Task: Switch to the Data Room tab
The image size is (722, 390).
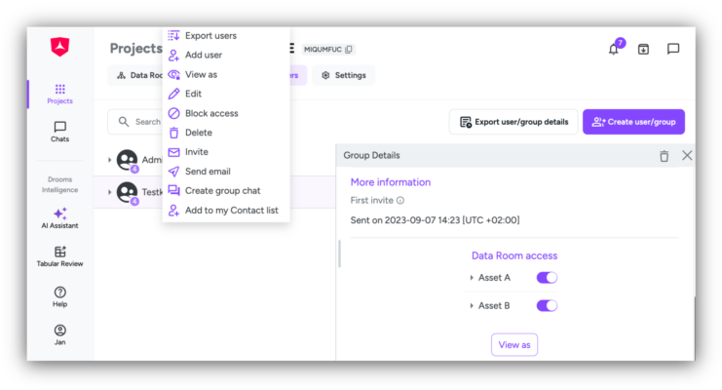Action: coord(135,75)
